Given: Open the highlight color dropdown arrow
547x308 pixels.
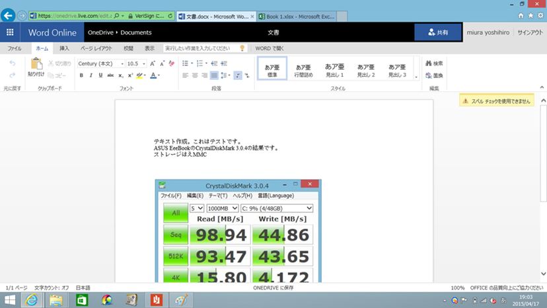Looking at the screenshot, I should pyautogui.click(x=145, y=75).
